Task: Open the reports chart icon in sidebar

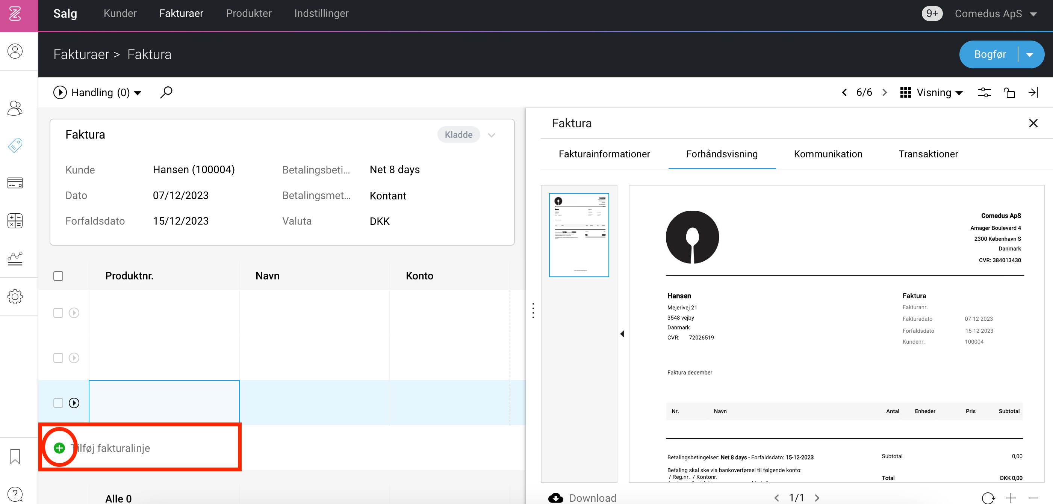Action: pos(15,258)
